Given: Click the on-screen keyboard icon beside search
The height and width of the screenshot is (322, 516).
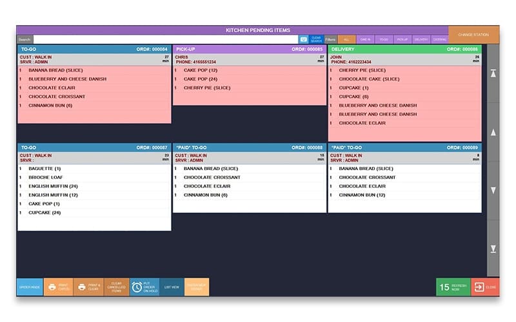Looking at the screenshot, I should click(x=303, y=39).
